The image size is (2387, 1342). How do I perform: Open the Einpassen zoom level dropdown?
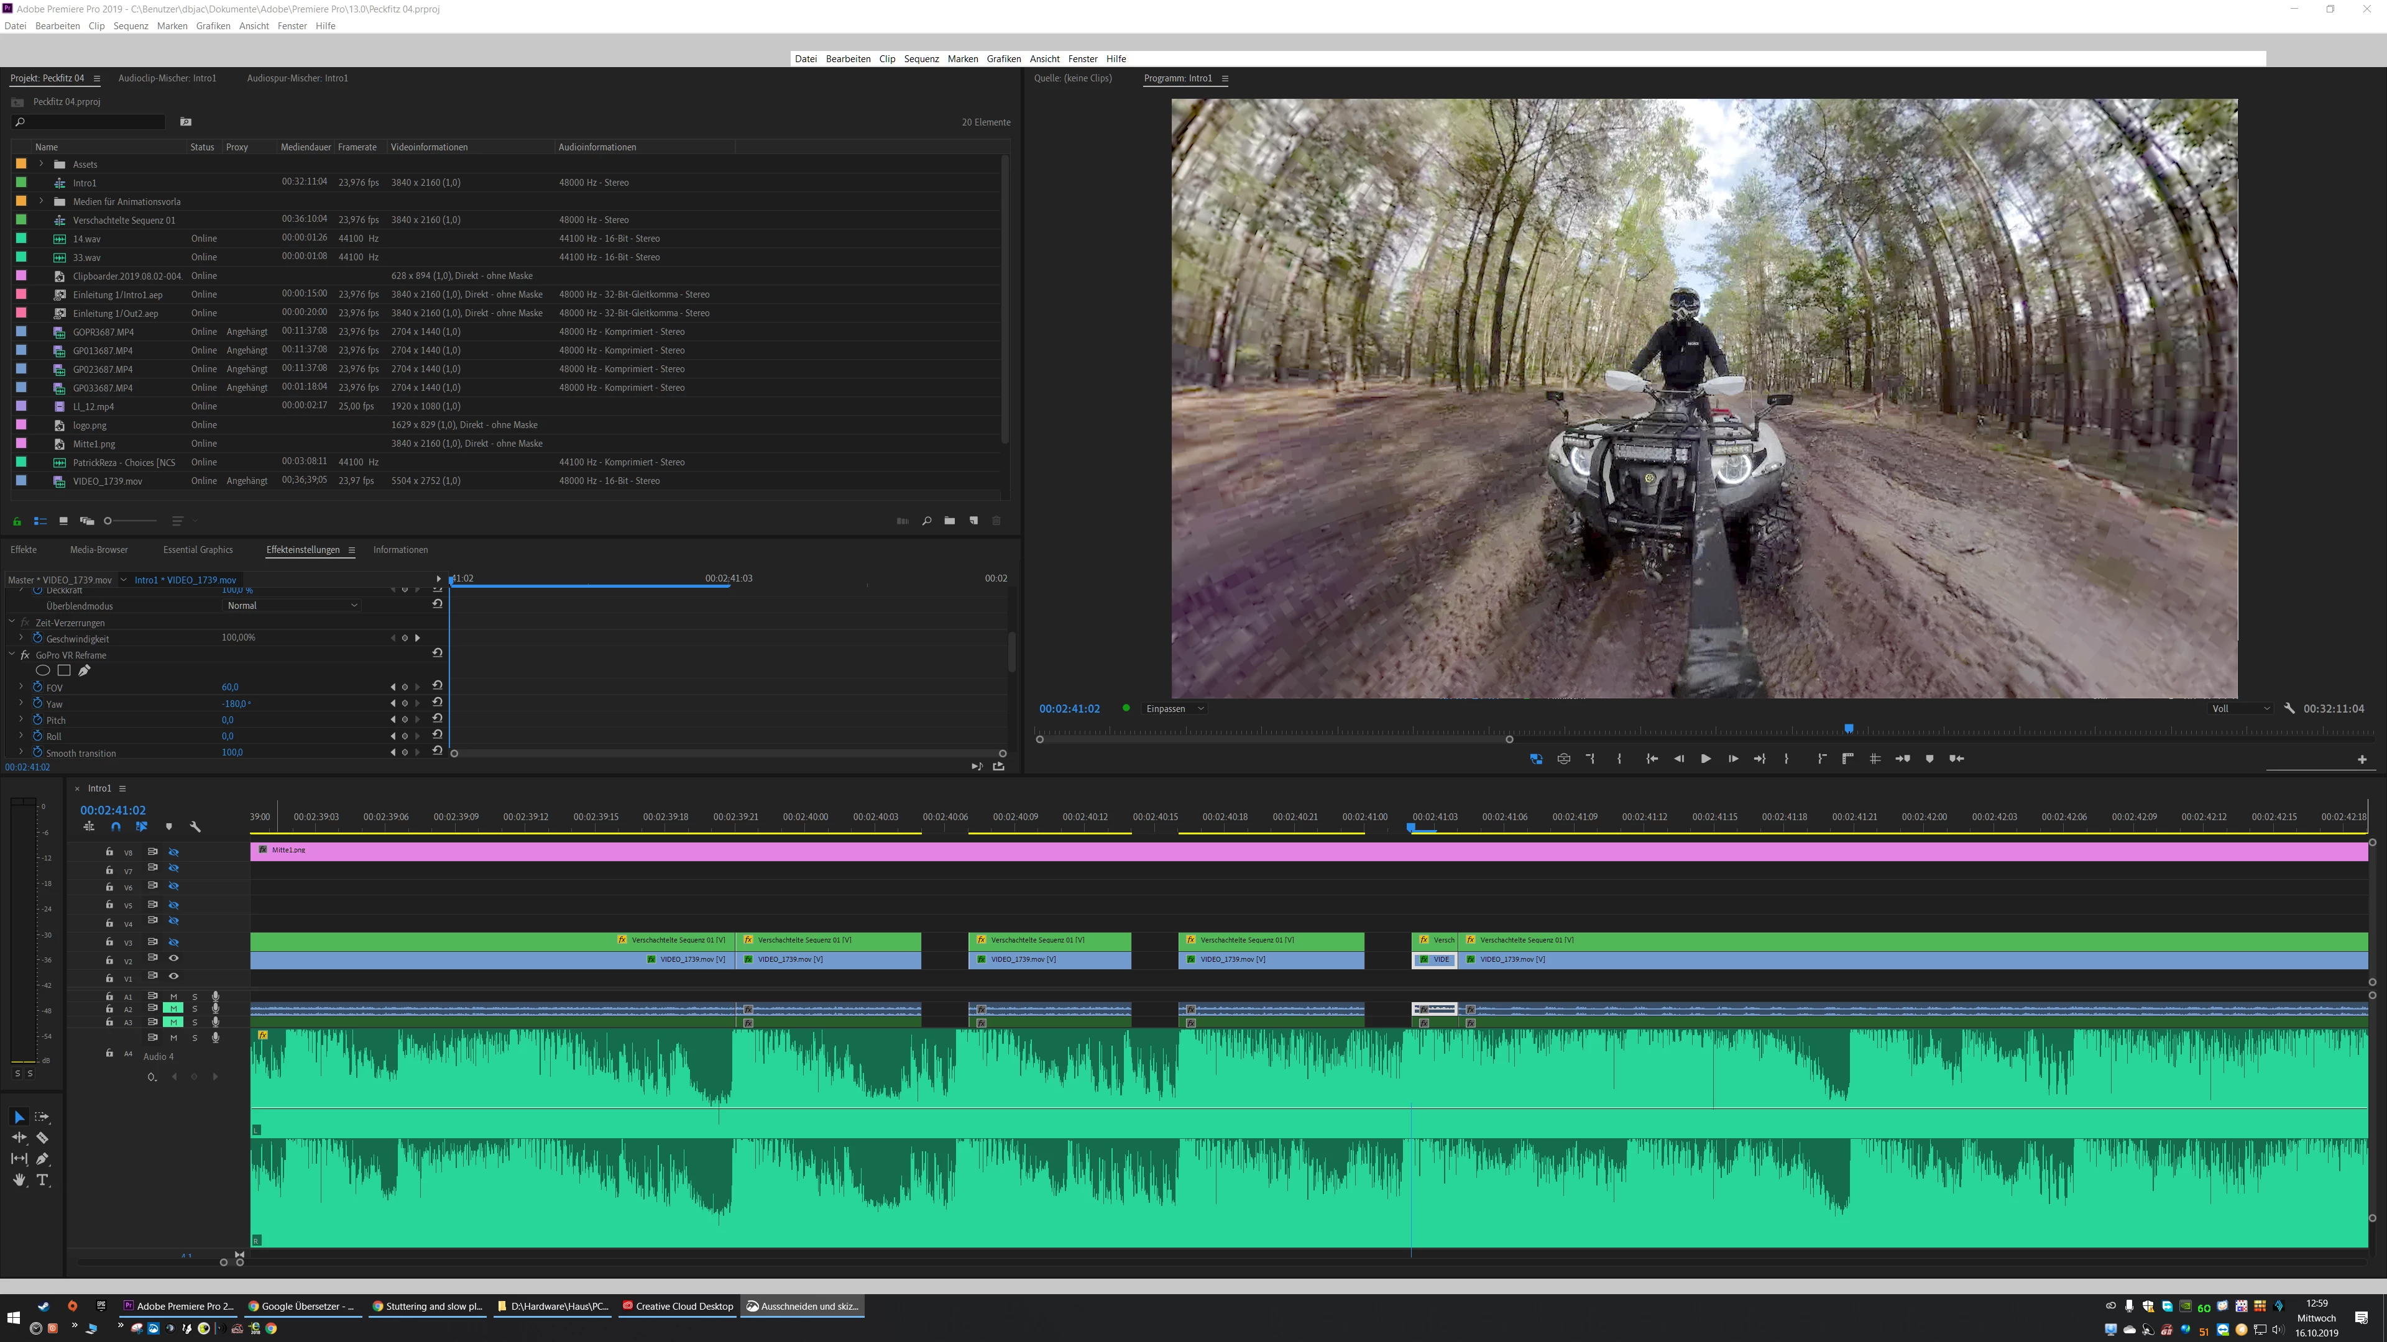pos(1174,708)
